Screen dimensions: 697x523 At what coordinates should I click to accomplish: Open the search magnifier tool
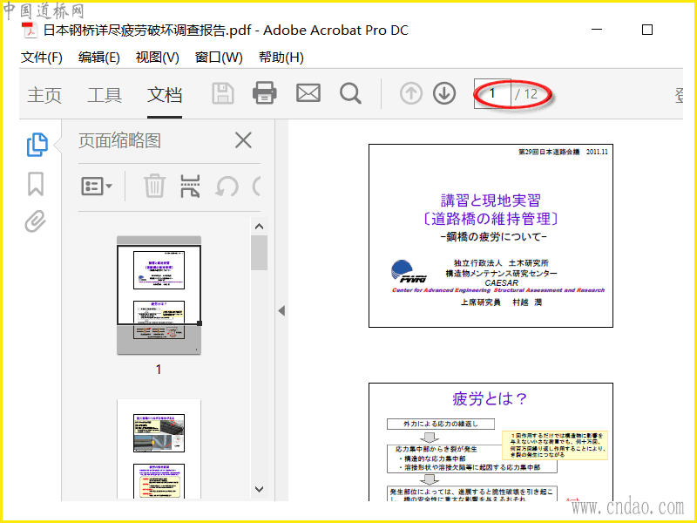[x=350, y=94]
